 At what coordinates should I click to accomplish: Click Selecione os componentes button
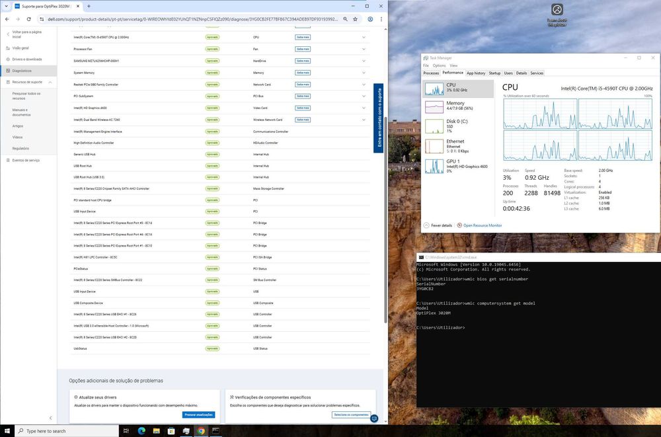pos(351,415)
